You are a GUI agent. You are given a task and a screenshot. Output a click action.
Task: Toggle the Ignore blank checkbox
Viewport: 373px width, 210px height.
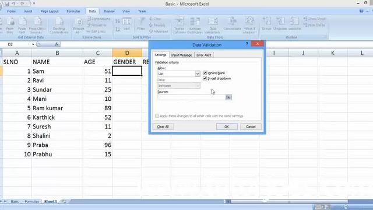[x=205, y=73]
